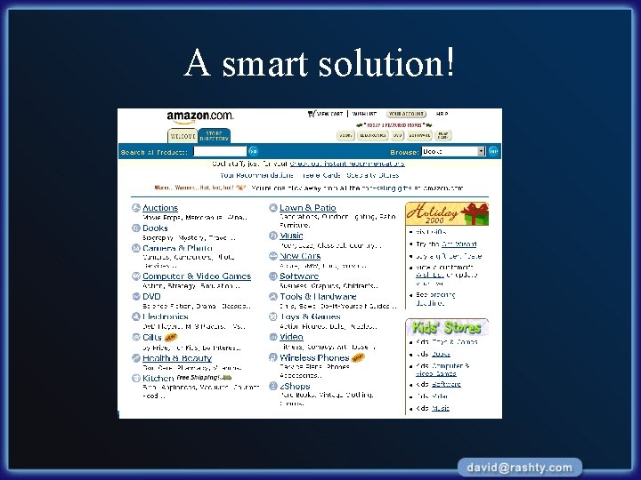
Task: Click the Holiday 2000 gift banner
Action: pyautogui.click(x=447, y=213)
